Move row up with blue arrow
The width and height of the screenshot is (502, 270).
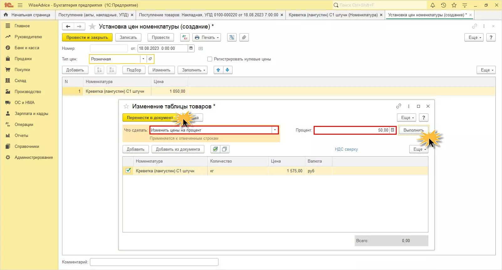click(218, 70)
